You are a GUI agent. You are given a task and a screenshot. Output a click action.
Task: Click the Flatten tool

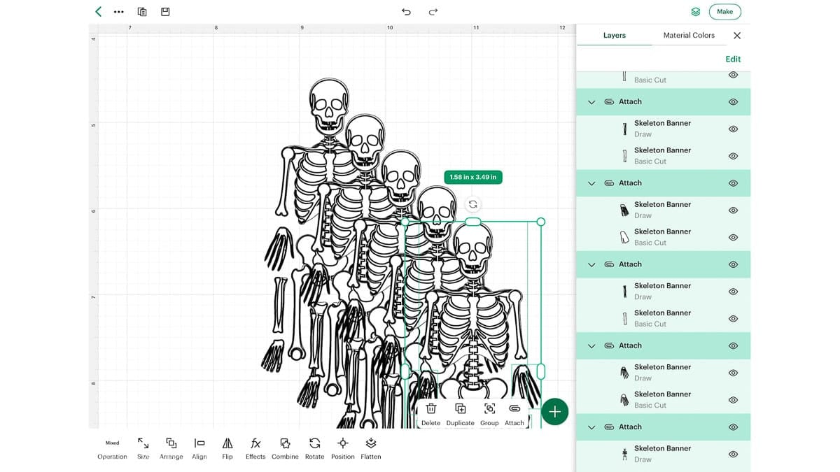click(371, 449)
